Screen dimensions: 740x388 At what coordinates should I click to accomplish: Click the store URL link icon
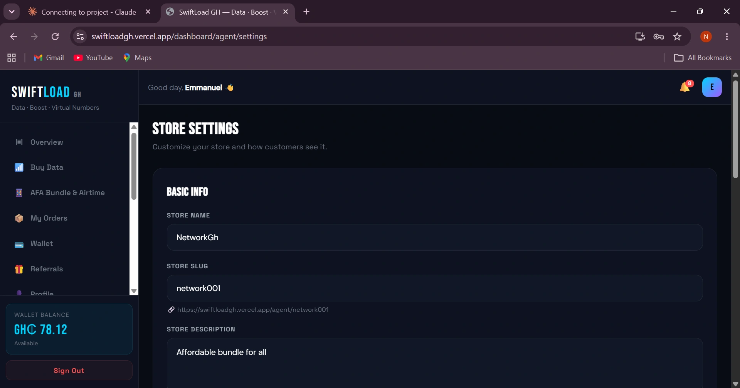click(171, 309)
